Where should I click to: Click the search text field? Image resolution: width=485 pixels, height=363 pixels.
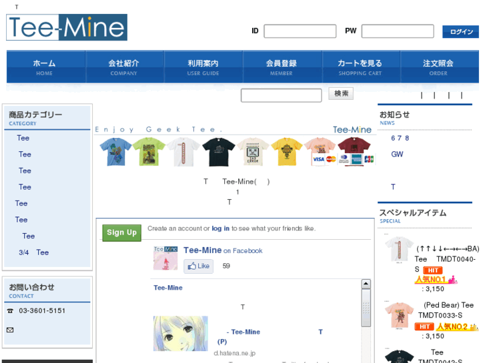[281, 95]
